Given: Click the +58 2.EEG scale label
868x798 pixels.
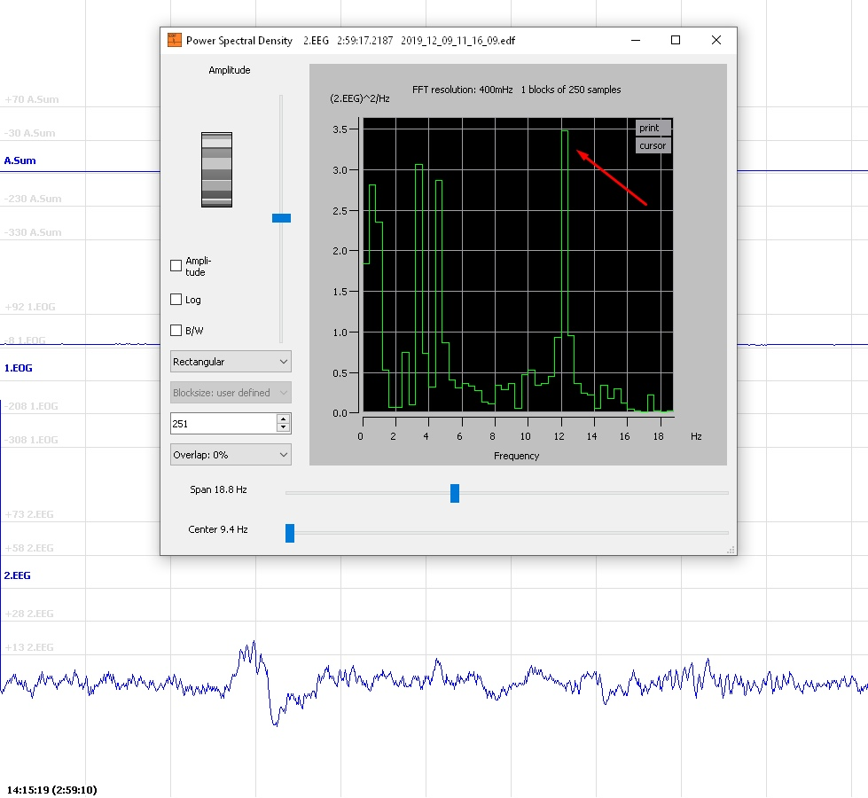Looking at the screenshot, I should tap(29, 548).
